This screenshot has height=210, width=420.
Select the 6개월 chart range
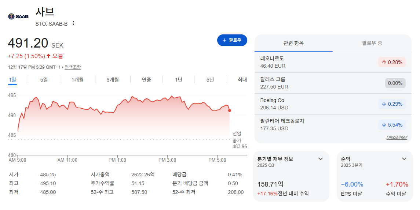pyautogui.click(x=113, y=80)
